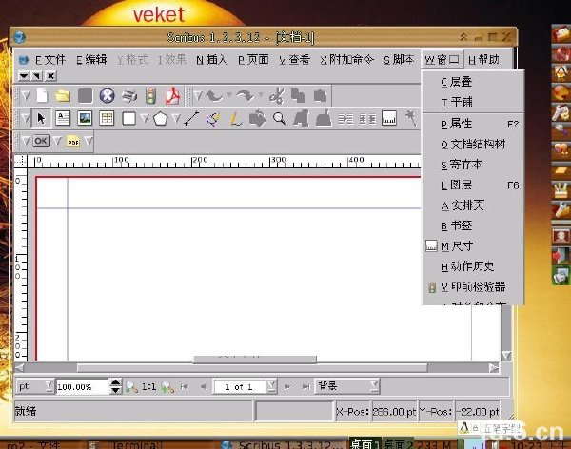Viewport: 571px width, 449px height.
Task: Click the zoom stepper up arrow
Action: click(x=115, y=382)
